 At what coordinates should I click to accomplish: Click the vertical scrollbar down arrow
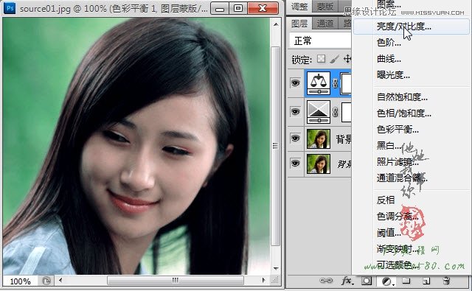276,268
